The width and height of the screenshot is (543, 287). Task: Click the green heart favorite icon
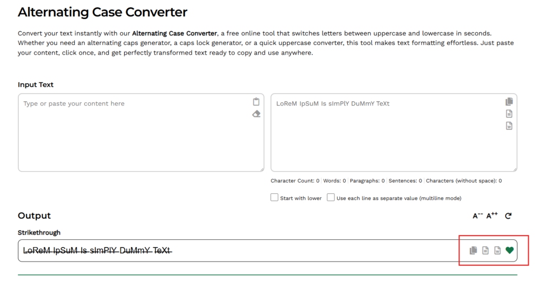(x=510, y=250)
